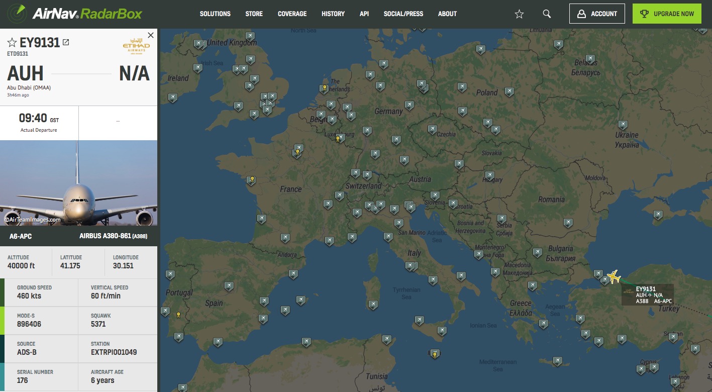Click the UPGRADE NOW button
The image size is (712, 392).
coord(667,14)
